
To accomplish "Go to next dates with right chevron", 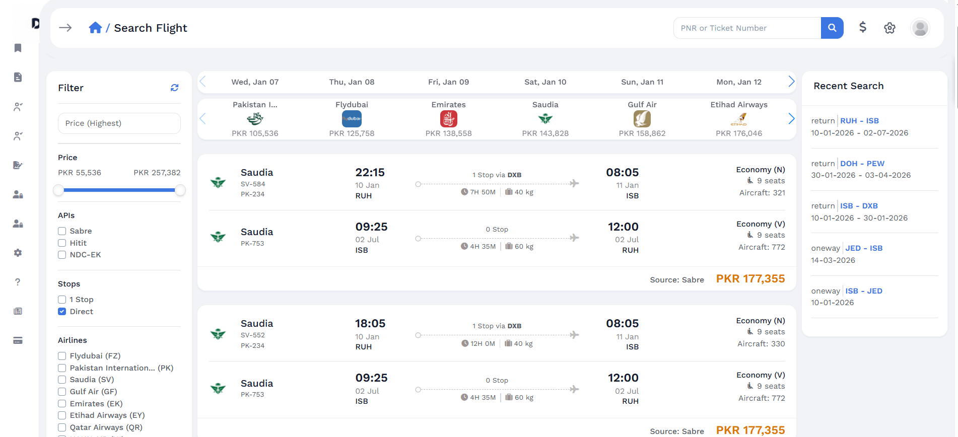I will pos(791,82).
